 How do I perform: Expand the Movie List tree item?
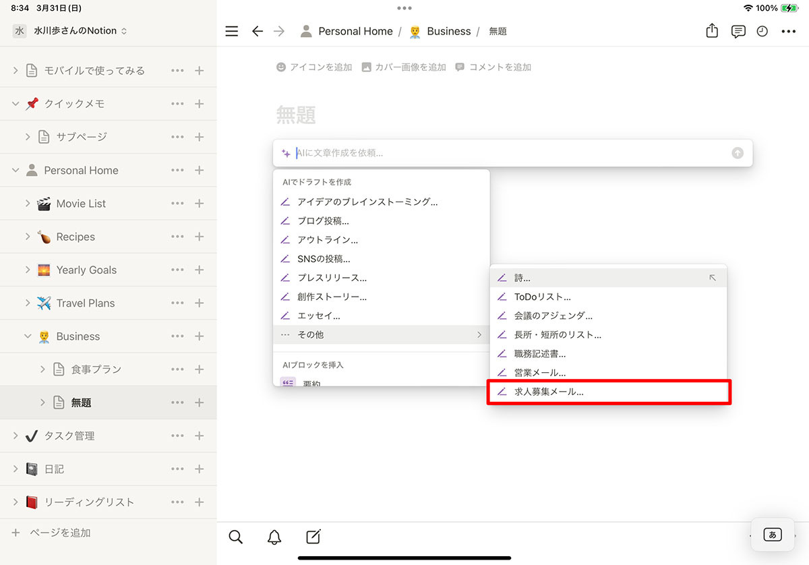[28, 204]
